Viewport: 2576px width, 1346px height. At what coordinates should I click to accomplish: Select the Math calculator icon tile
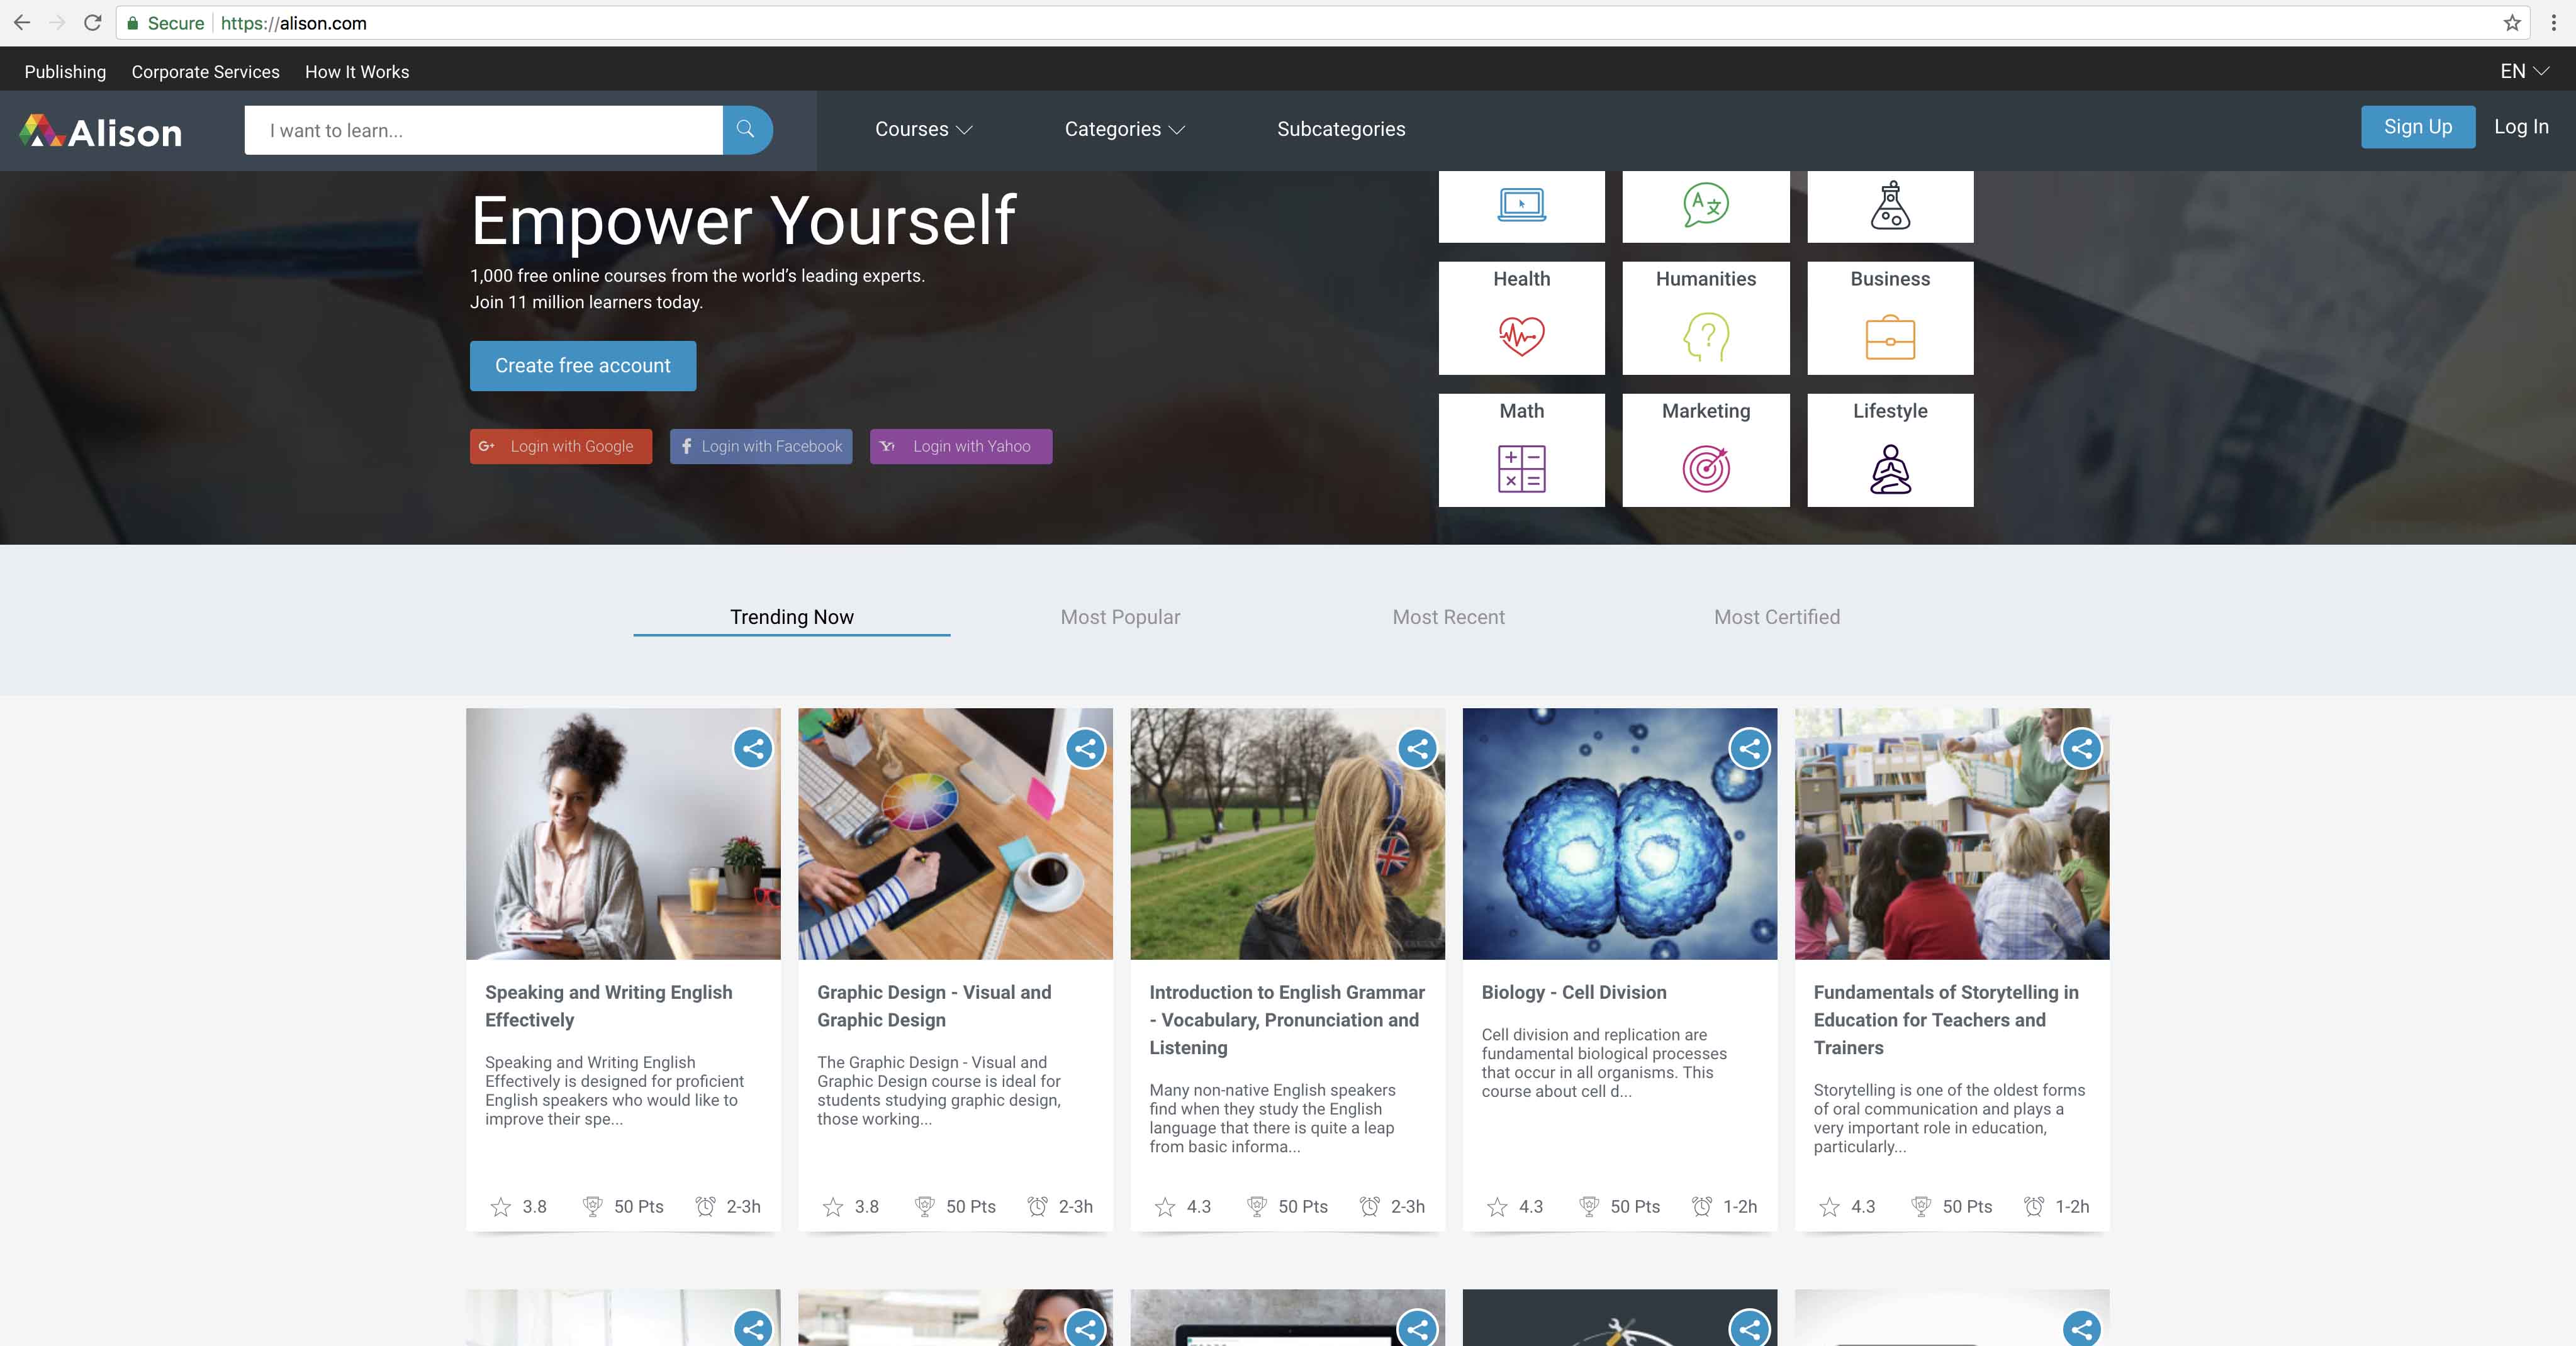pyautogui.click(x=1521, y=468)
